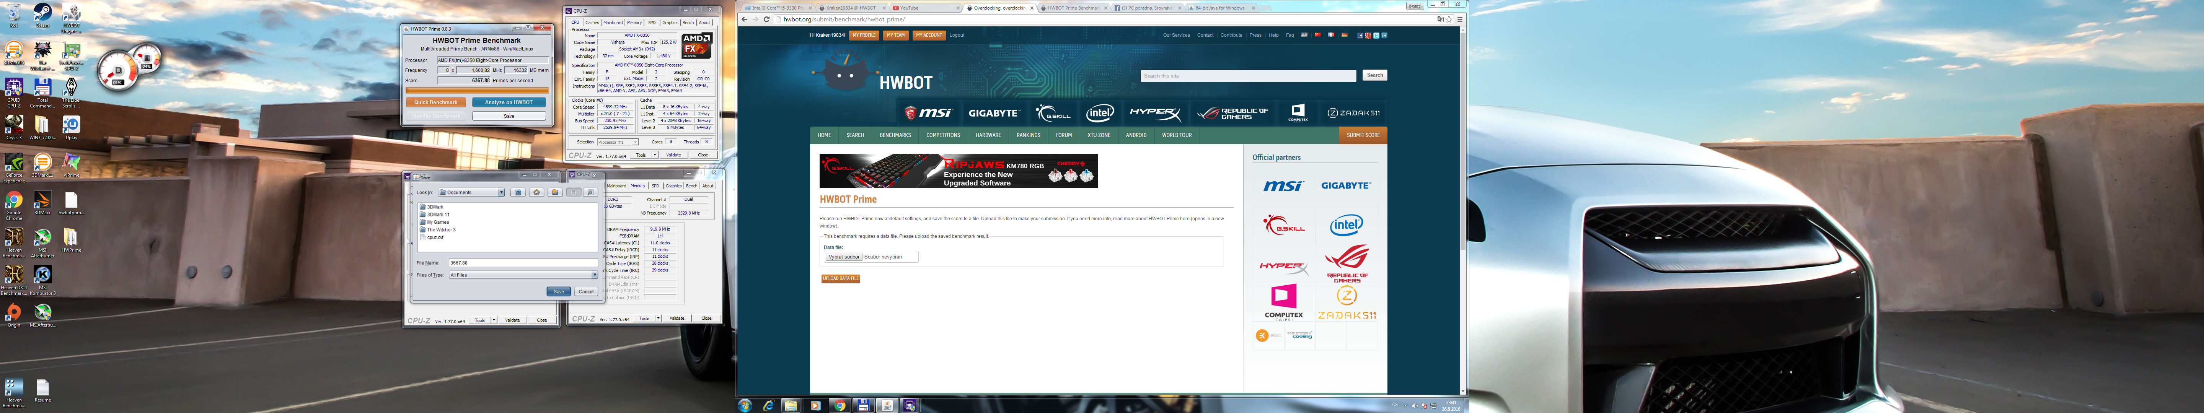Click Quick Benchmark button
The width and height of the screenshot is (2204, 413).
coord(435,102)
